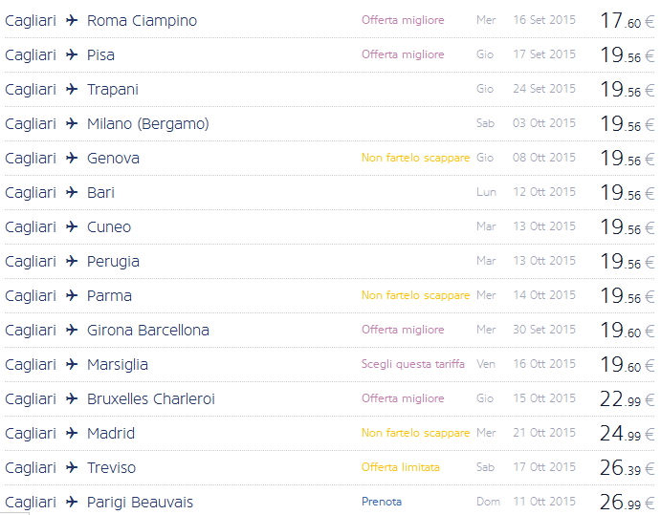Click the airplane icon beside Parigi Beauvais
This screenshot has width=661, height=515.
point(72,502)
